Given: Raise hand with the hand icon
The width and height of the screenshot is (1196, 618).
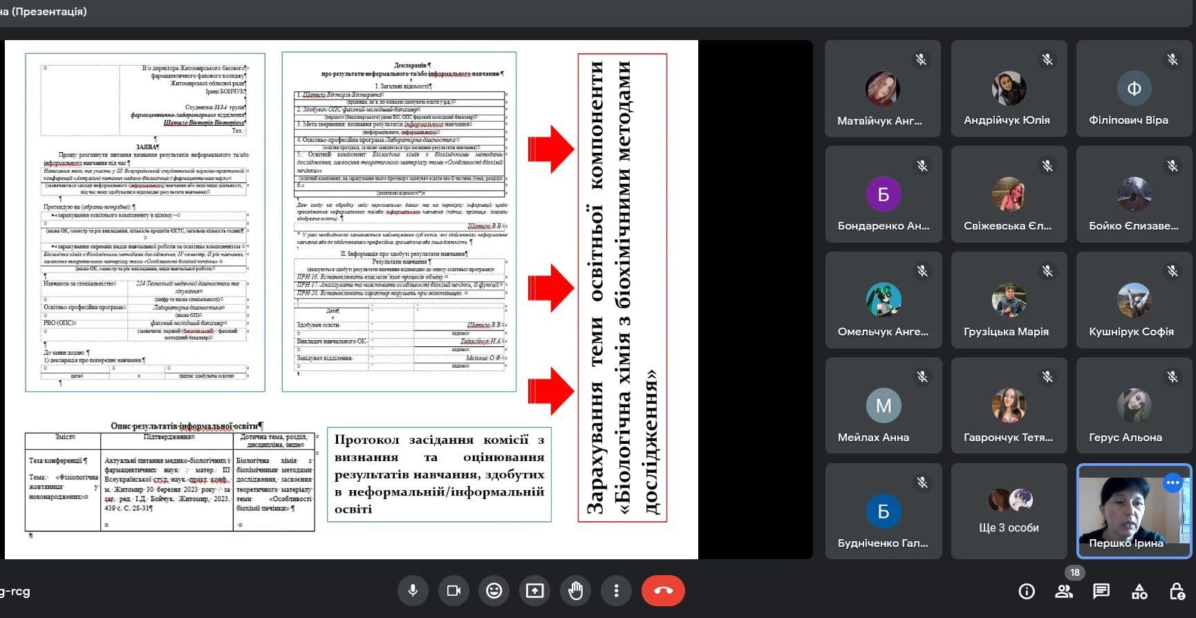Looking at the screenshot, I should (x=575, y=590).
